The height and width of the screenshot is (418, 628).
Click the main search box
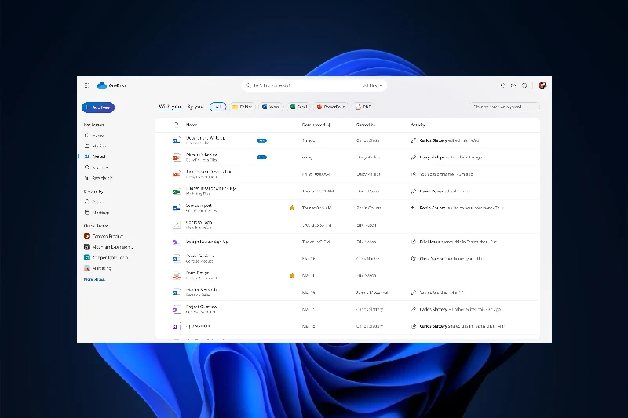(314, 85)
